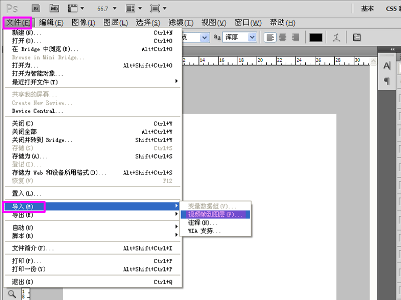Image resolution: width=401 pixels, height=300 pixels.
Task: Select the 基本 workspace button
Action: click(x=367, y=8)
